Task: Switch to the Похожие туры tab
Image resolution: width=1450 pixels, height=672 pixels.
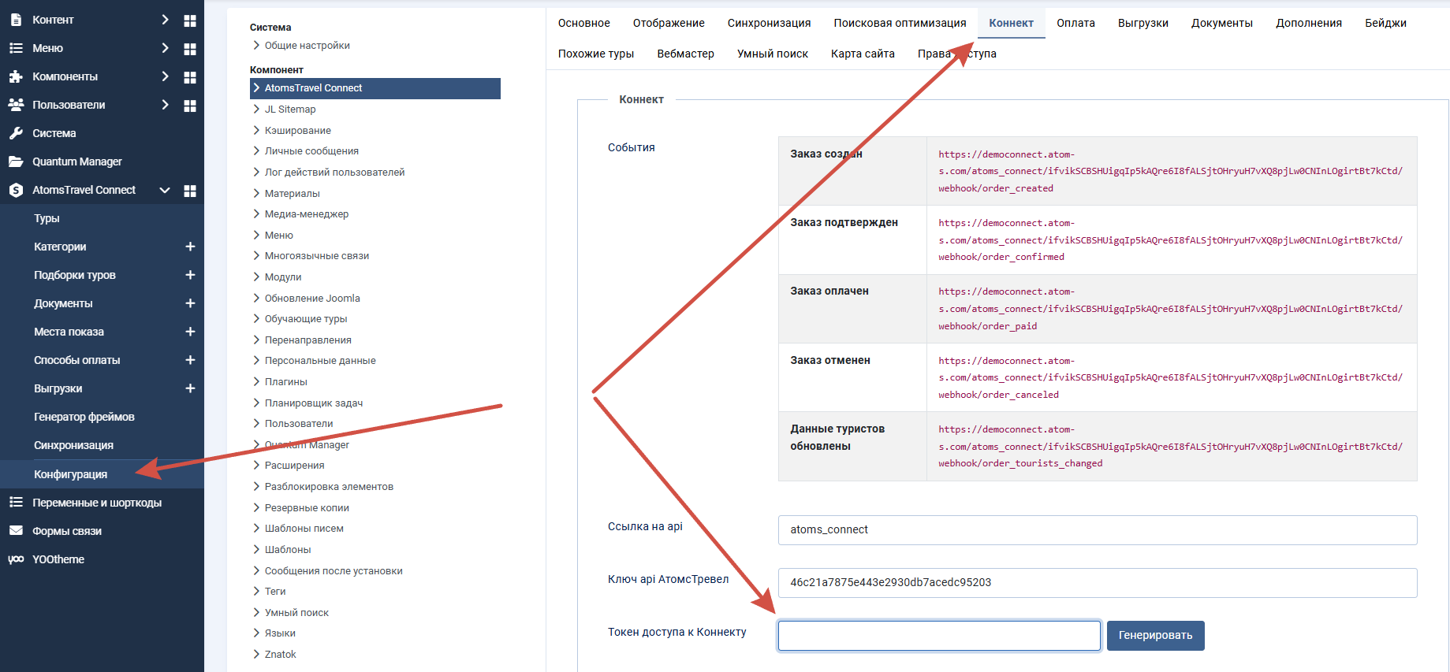Action: (596, 54)
